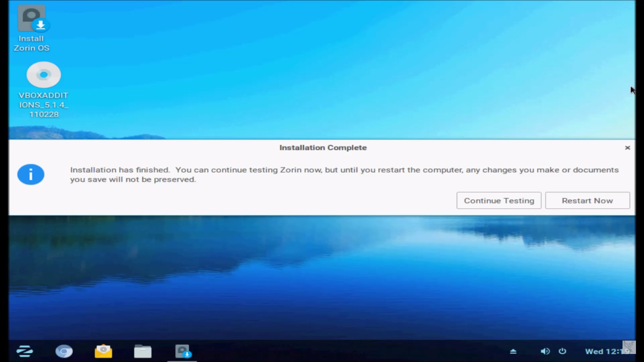The height and width of the screenshot is (362, 644).
Task: Open the volume control in tray
Action: [545, 351]
